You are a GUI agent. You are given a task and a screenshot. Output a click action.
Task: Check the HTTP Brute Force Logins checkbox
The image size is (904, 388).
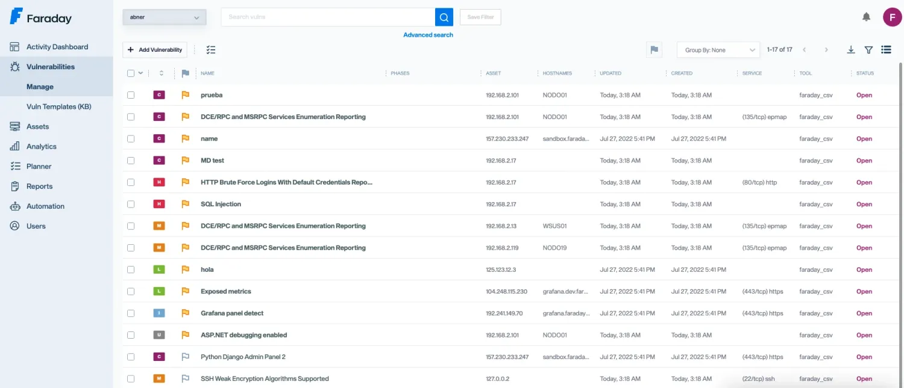point(131,182)
